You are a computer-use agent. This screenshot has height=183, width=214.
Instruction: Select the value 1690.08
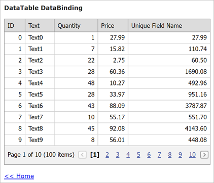coord(169,72)
